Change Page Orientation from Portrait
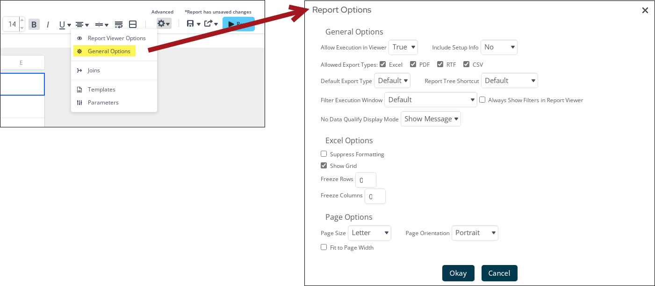Image resolution: width=655 pixels, height=286 pixels. (x=475, y=233)
